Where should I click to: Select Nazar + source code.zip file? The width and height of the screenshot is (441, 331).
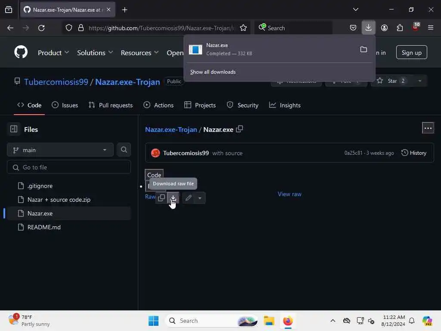pyautogui.click(x=68, y=200)
